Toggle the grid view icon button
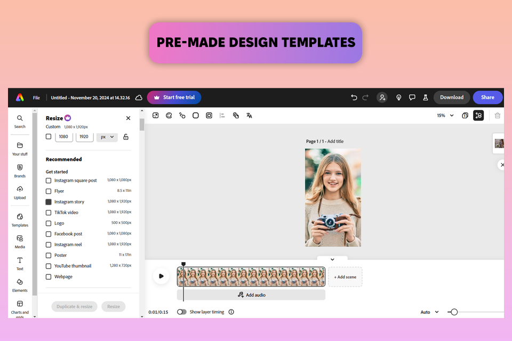This screenshot has width=512, height=341. click(x=478, y=116)
